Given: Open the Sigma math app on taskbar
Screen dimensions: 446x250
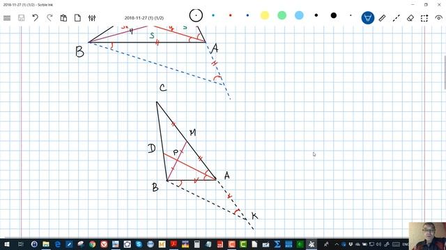Looking at the screenshot, I should point(277,244).
